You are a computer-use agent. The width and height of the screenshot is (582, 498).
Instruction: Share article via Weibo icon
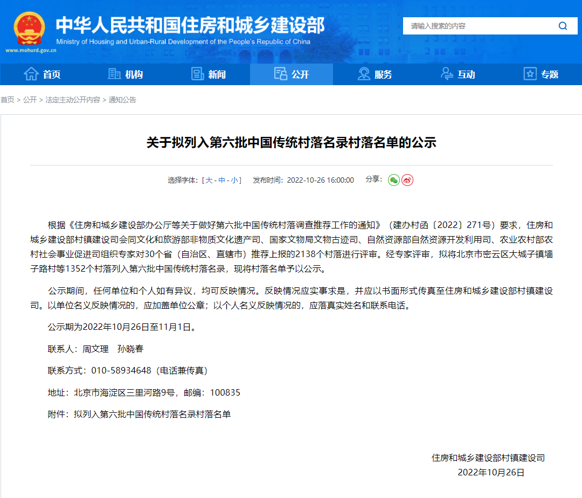(407, 180)
